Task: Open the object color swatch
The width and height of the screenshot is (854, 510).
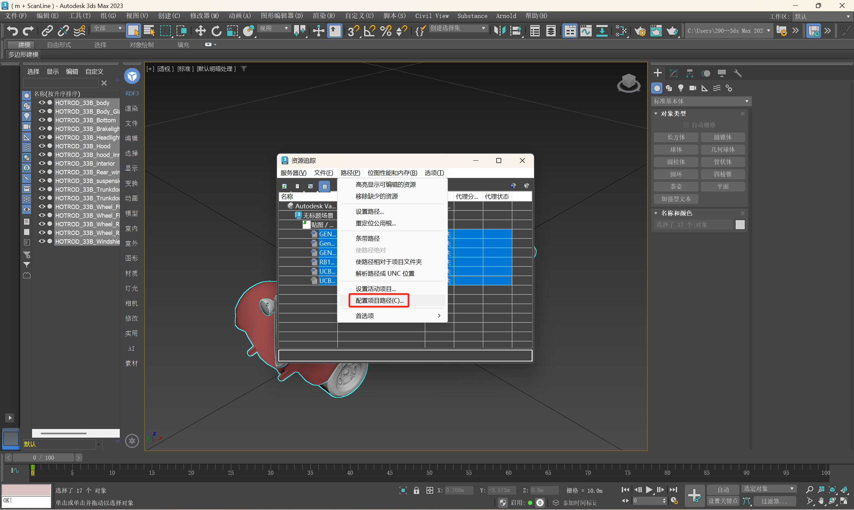Action: click(740, 224)
